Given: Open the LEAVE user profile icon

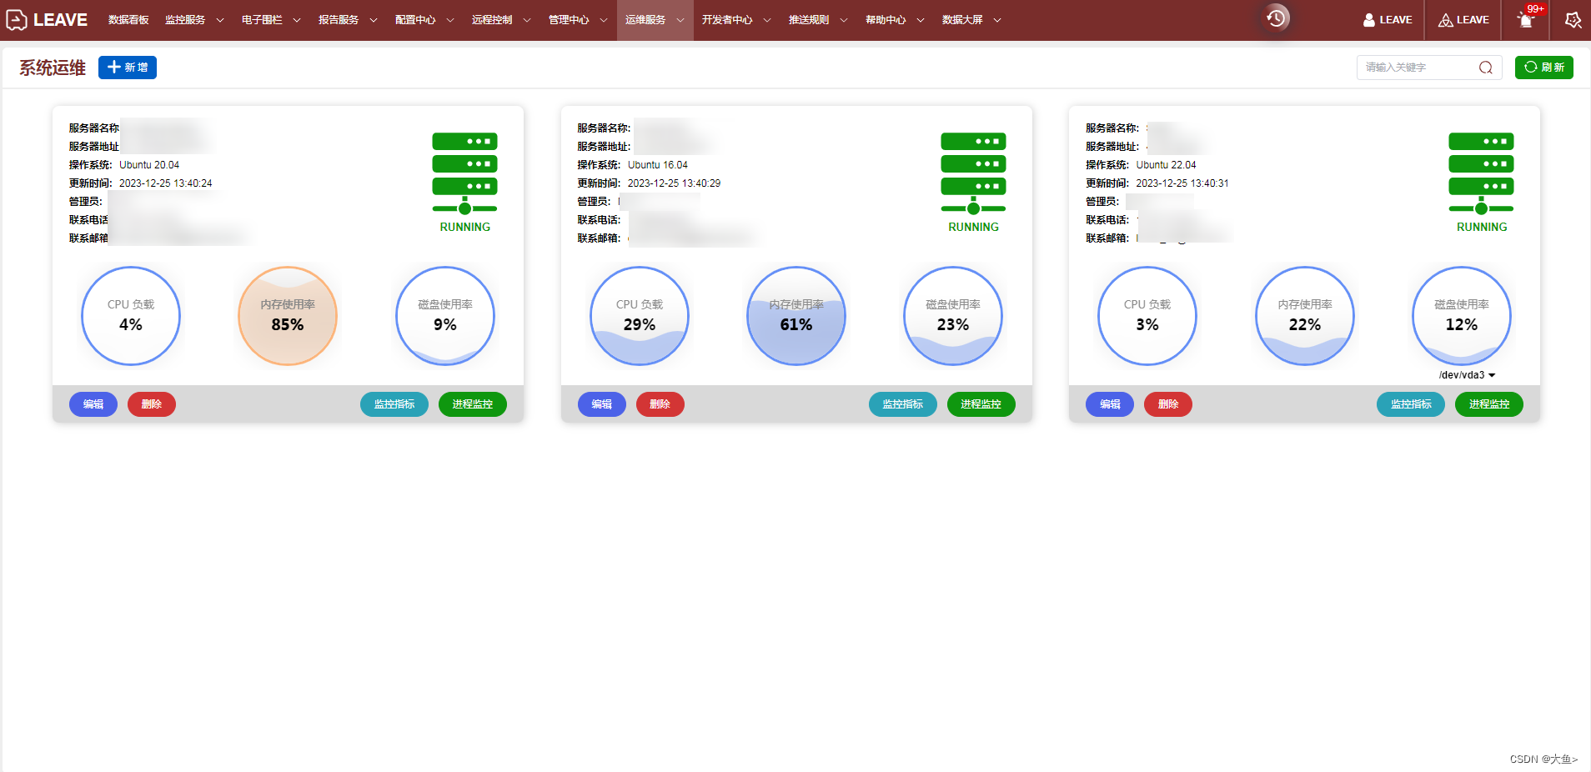Looking at the screenshot, I should pos(1368,20).
